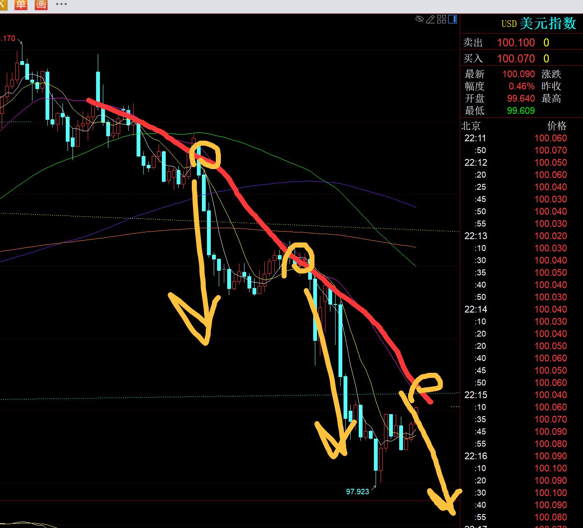
Task: Click the 最新 latest price value 100.090
Action: 519,74
